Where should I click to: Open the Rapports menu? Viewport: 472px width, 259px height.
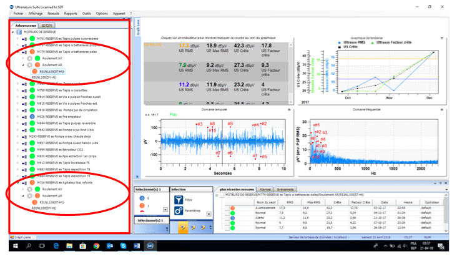click(x=71, y=12)
